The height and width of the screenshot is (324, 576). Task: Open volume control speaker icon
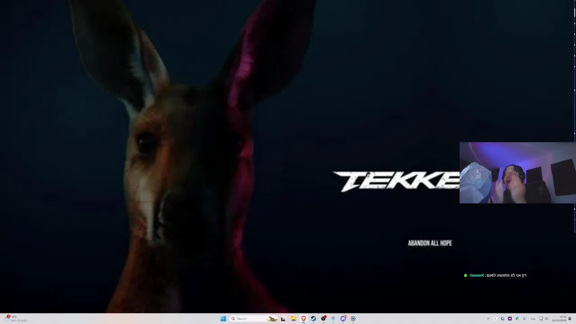[x=547, y=319]
